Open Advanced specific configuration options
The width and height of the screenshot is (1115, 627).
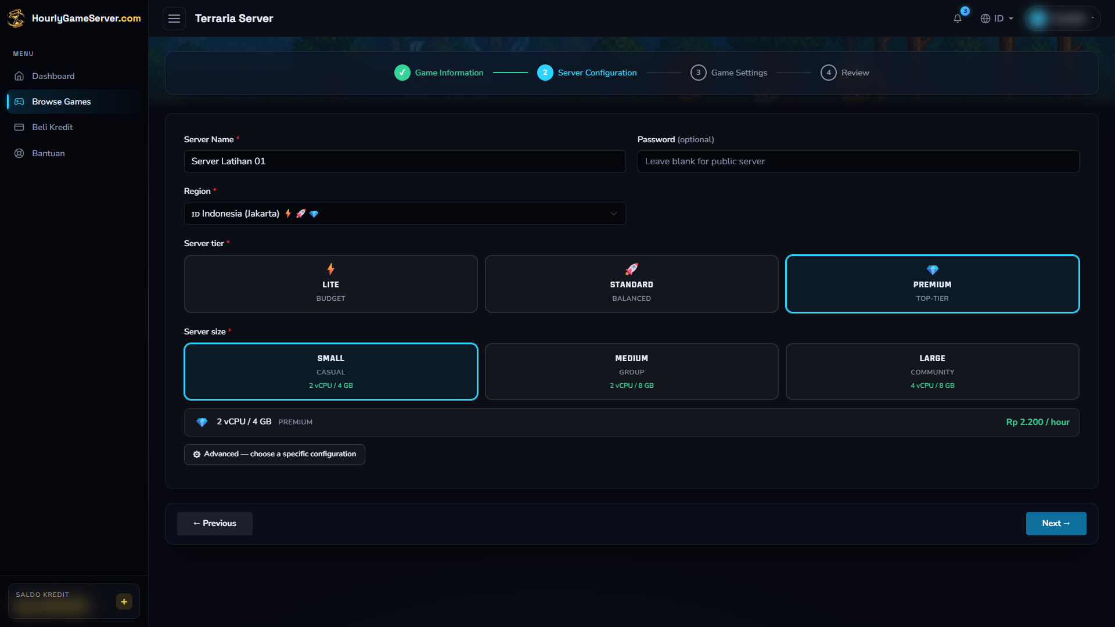[275, 454]
